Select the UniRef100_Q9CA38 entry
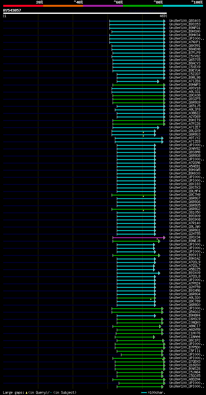Screen dimensions: 206x395 click(185, 95)
